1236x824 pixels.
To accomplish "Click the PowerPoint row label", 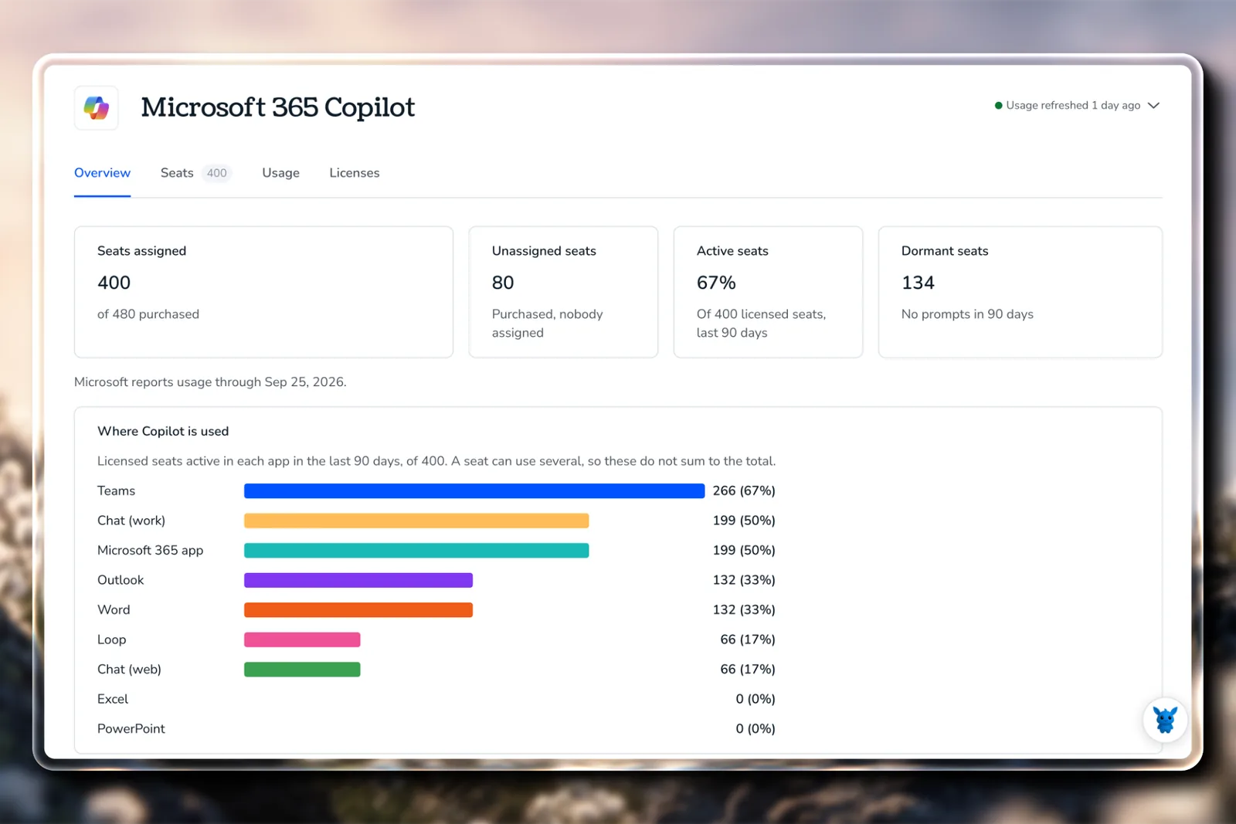I will pyautogui.click(x=131, y=729).
